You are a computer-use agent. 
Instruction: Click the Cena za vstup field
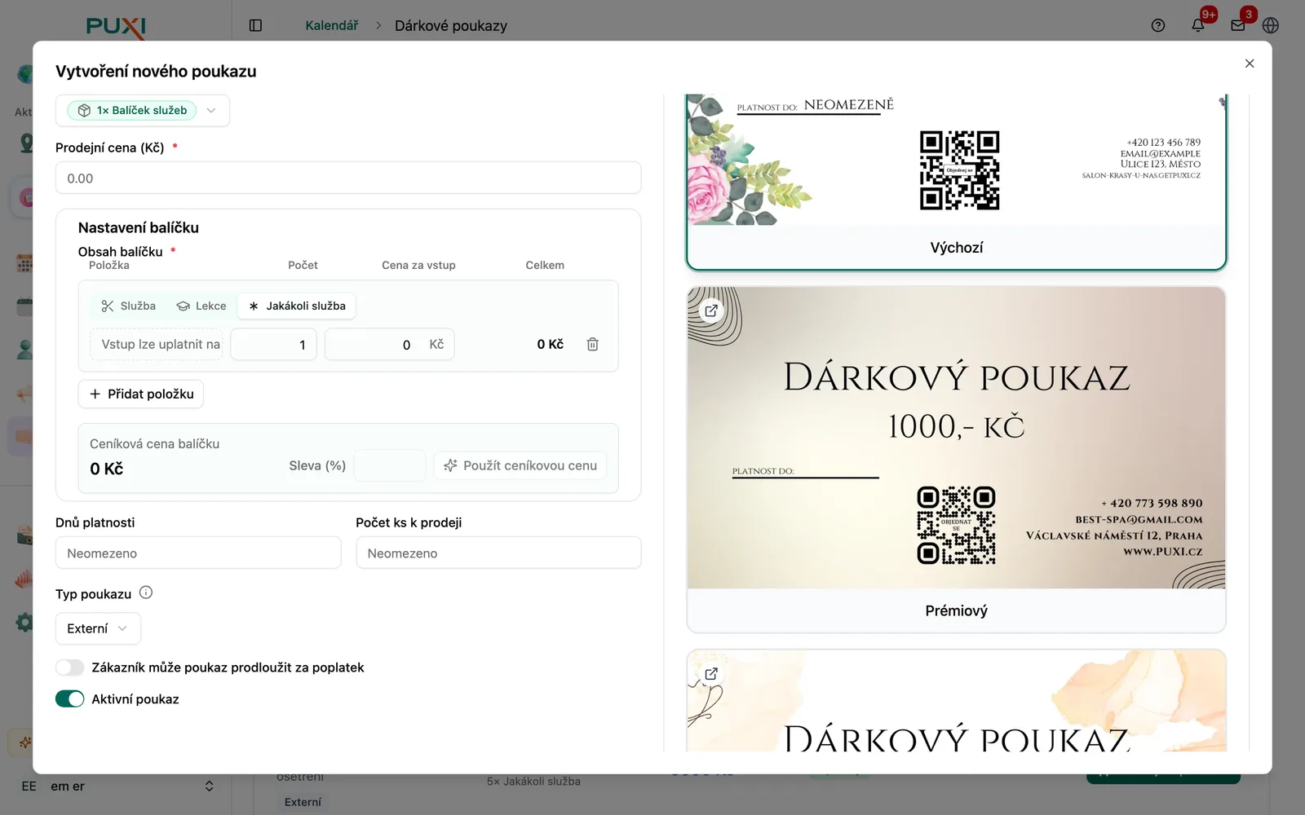coord(389,344)
